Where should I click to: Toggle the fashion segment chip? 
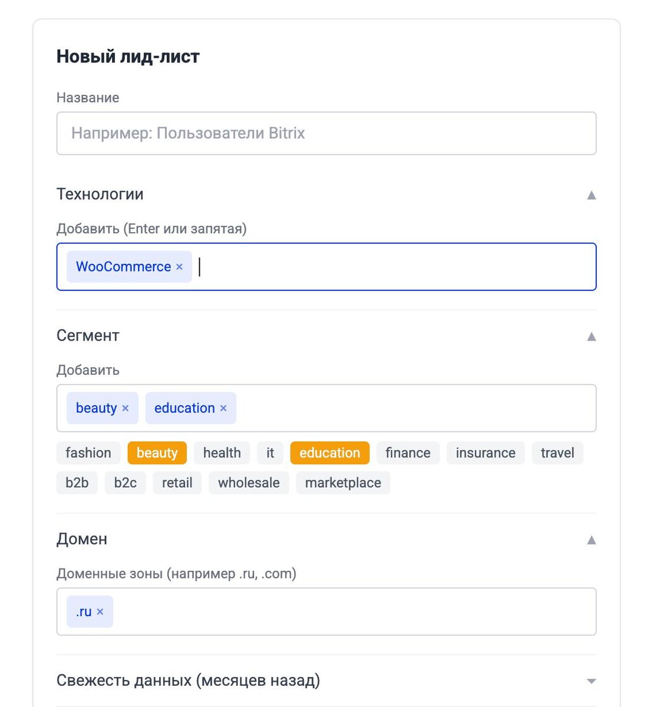pyautogui.click(x=88, y=453)
